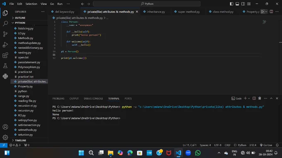Open the View menu
282x158 pixels.
(x=44, y=4)
